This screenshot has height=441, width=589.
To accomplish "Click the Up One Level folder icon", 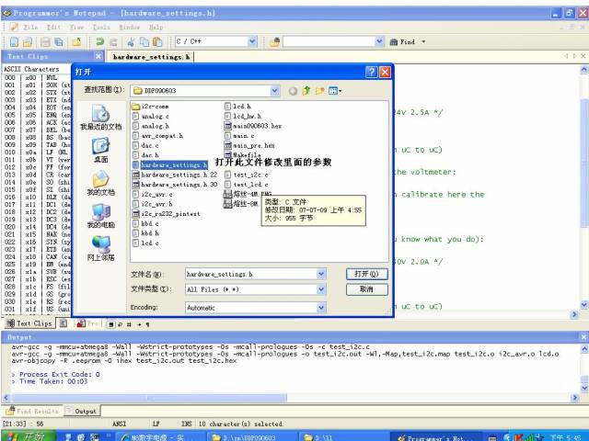I will pos(306,91).
